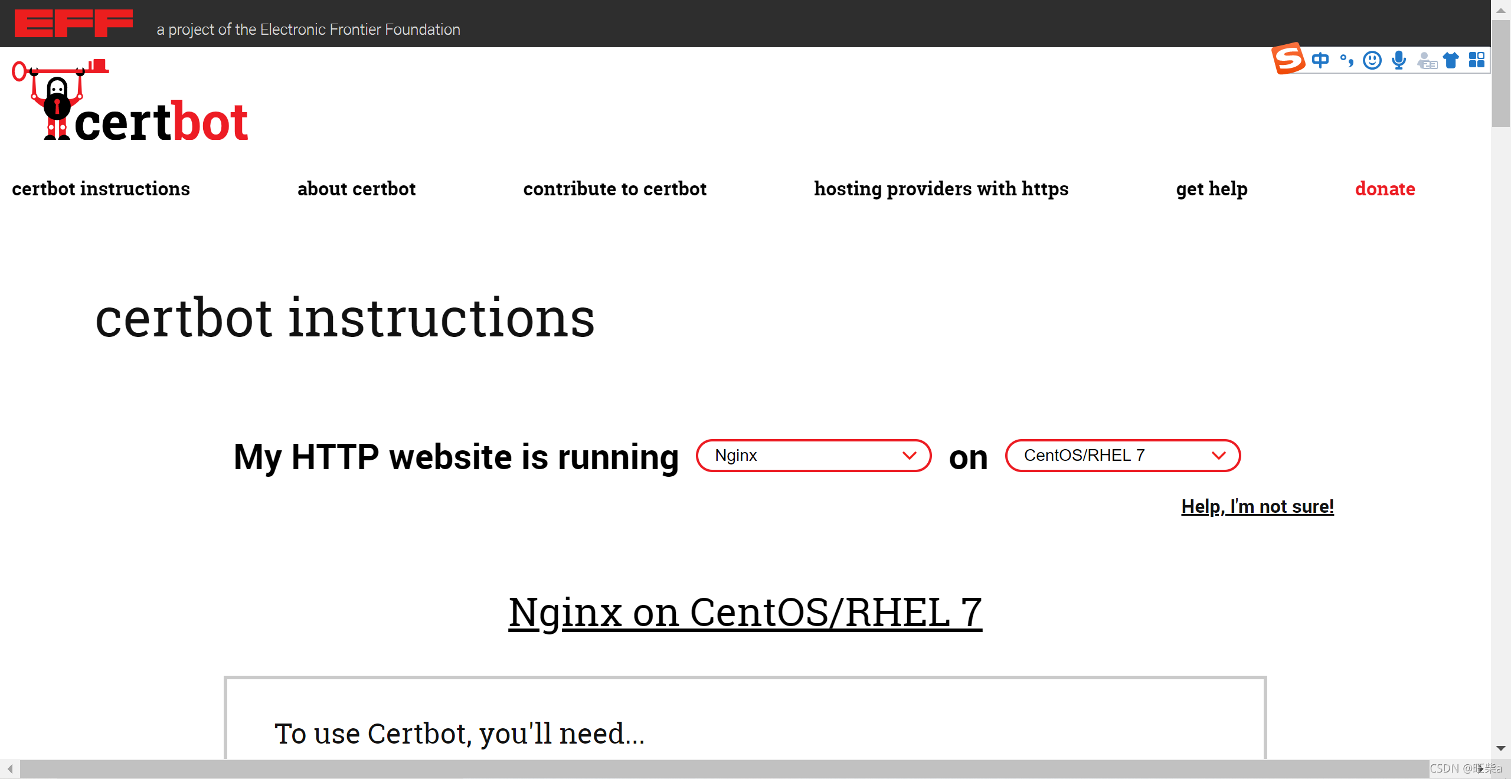Image resolution: width=1511 pixels, height=779 pixels.
Task: Click the "Help, I'm not sure!" link
Action: [1258, 506]
